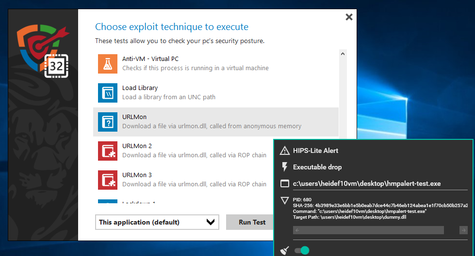Select the "URLMon" test title
Viewport: 475px width, 256px height.
pos(134,117)
